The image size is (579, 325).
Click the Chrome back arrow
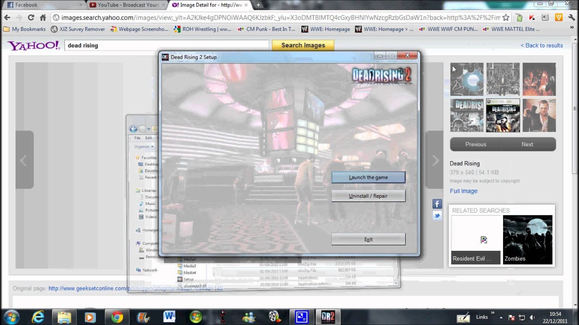coord(7,18)
